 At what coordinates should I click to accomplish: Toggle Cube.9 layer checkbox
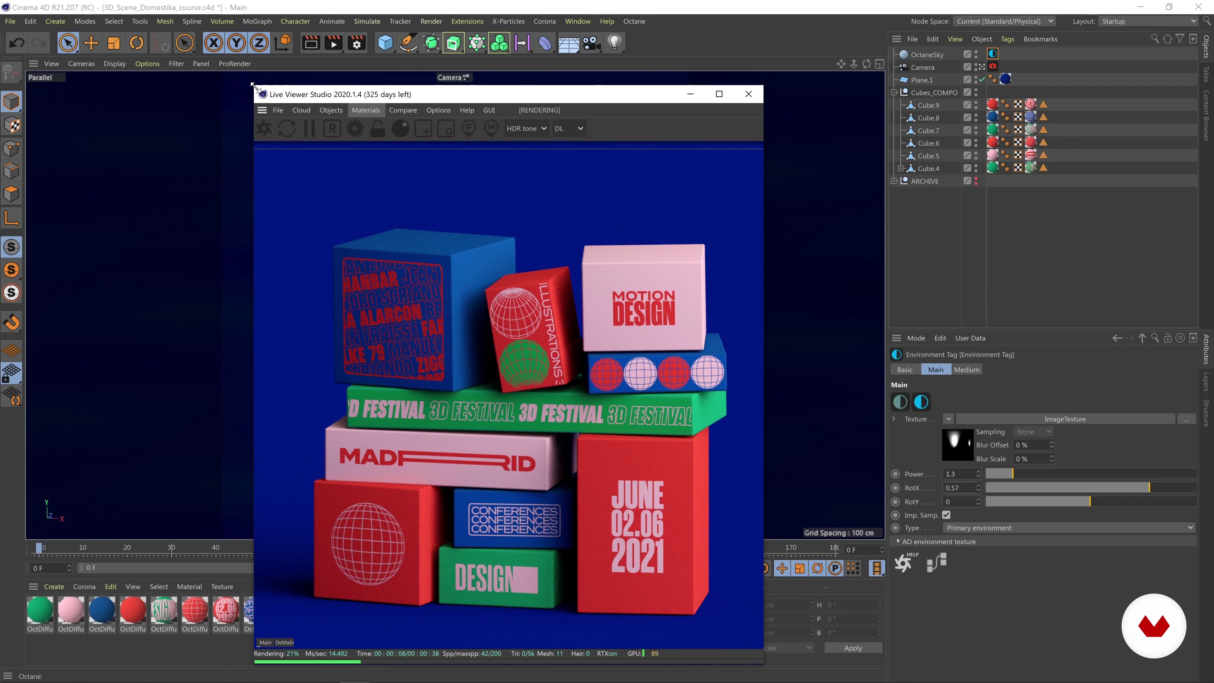967,105
